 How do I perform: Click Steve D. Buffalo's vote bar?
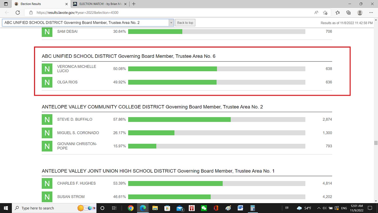click(217, 119)
